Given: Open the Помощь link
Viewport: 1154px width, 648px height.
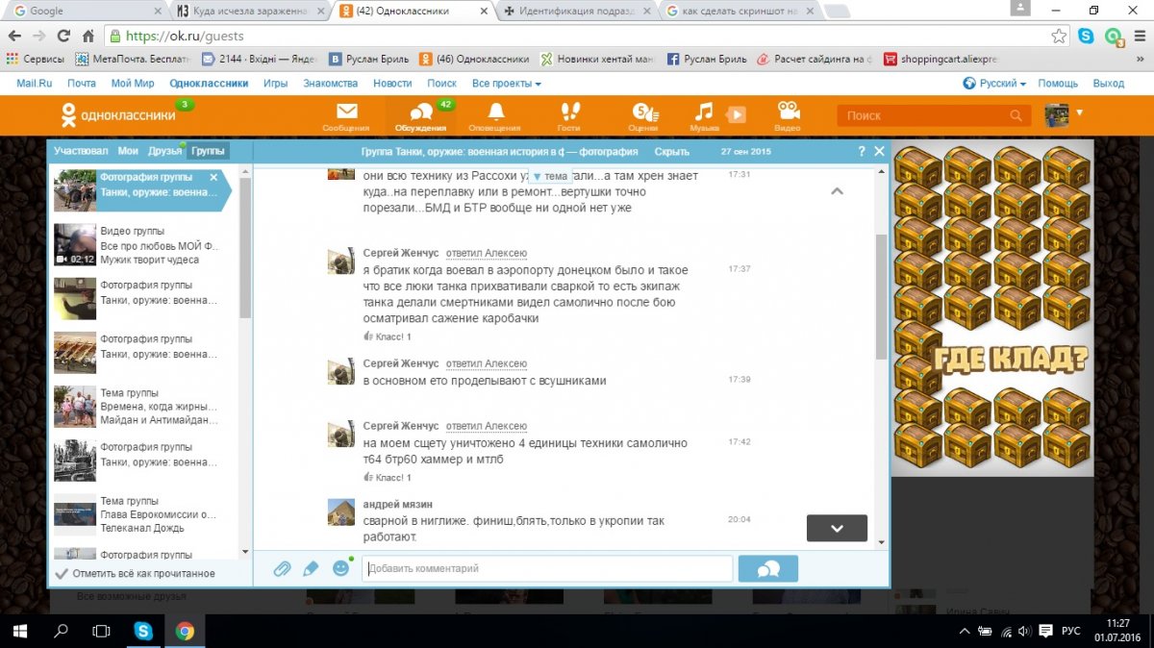Looking at the screenshot, I should coord(1058,84).
